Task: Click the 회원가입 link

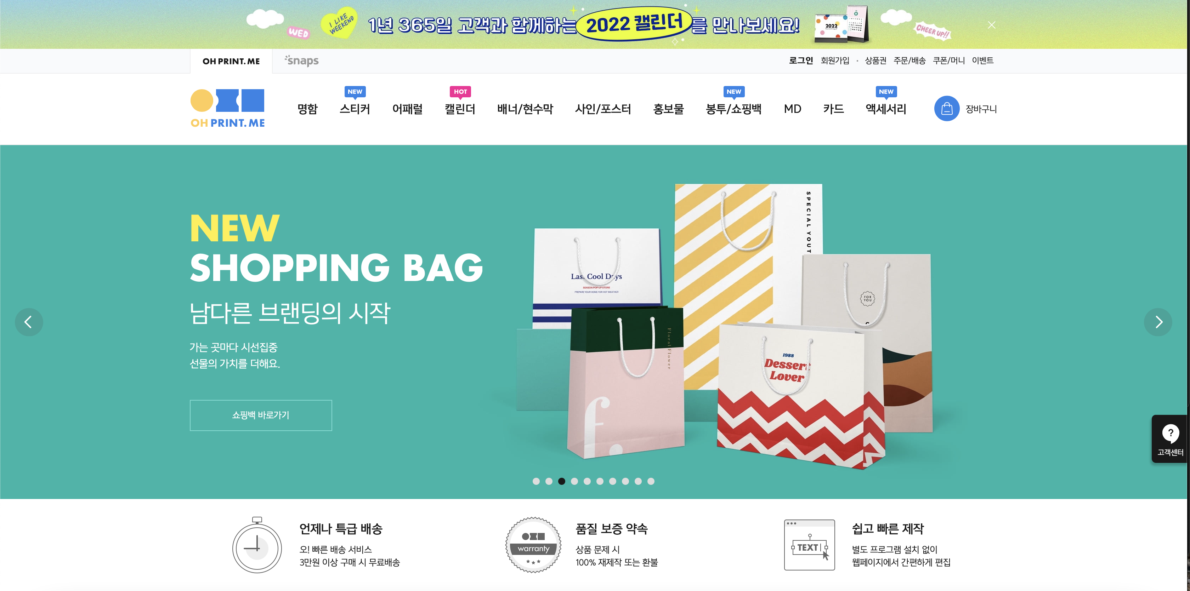Action: pos(835,61)
